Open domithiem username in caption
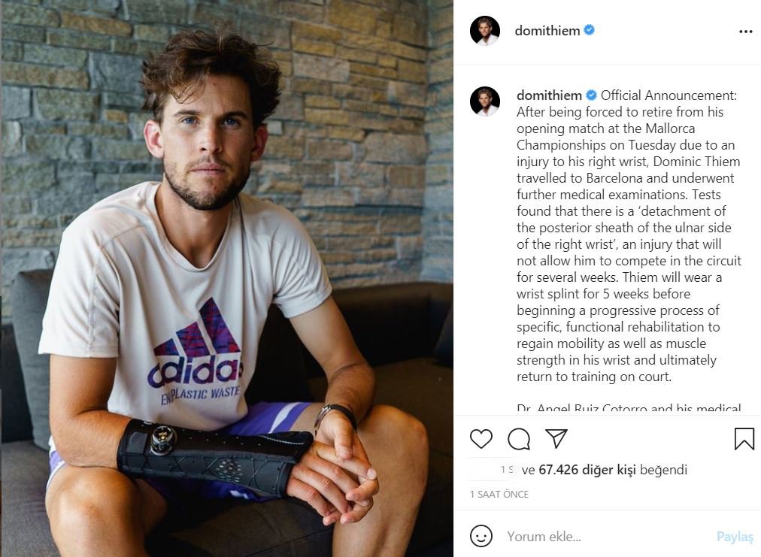 tap(549, 95)
